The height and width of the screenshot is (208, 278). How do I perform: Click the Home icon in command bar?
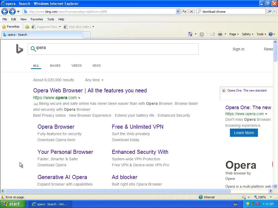click(190, 34)
